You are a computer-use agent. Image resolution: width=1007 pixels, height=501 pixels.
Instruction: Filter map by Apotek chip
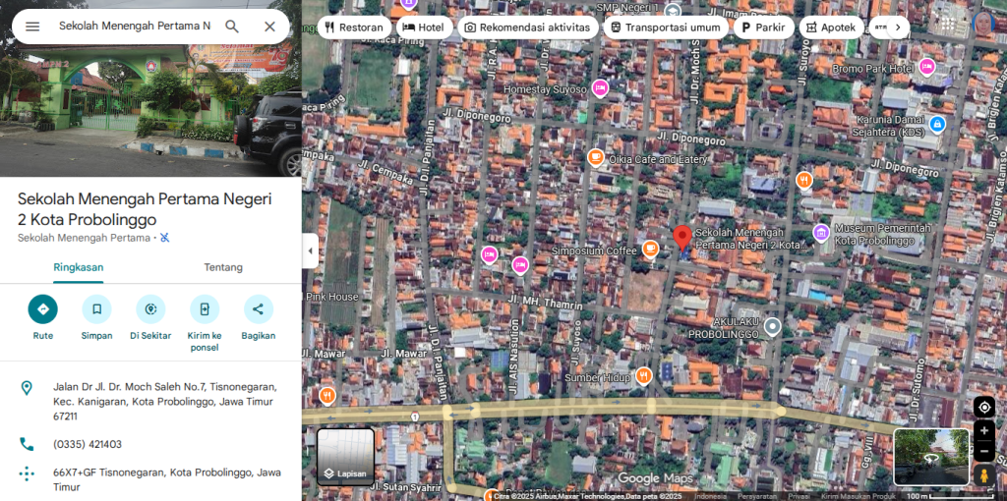831,28
